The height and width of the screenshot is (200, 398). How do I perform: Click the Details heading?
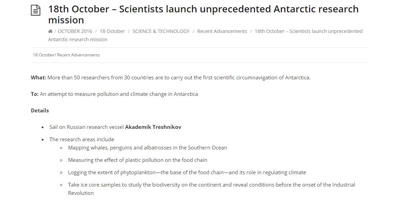(40, 111)
